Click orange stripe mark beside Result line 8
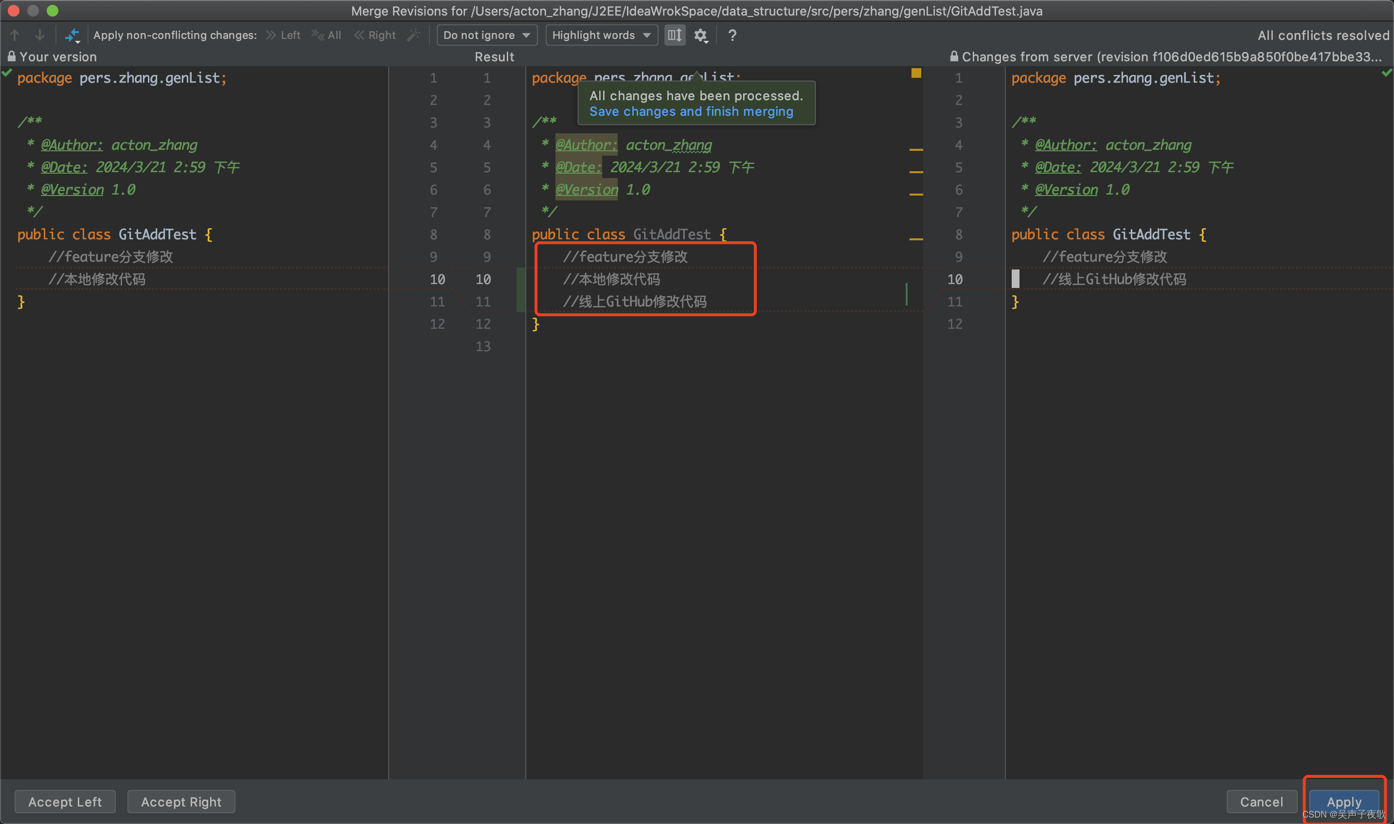This screenshot has height=824, width=1394. click(916, 239)
